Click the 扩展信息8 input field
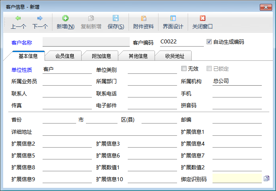The height and width of the screenshot is (191, 276). (x=67, y=167)
